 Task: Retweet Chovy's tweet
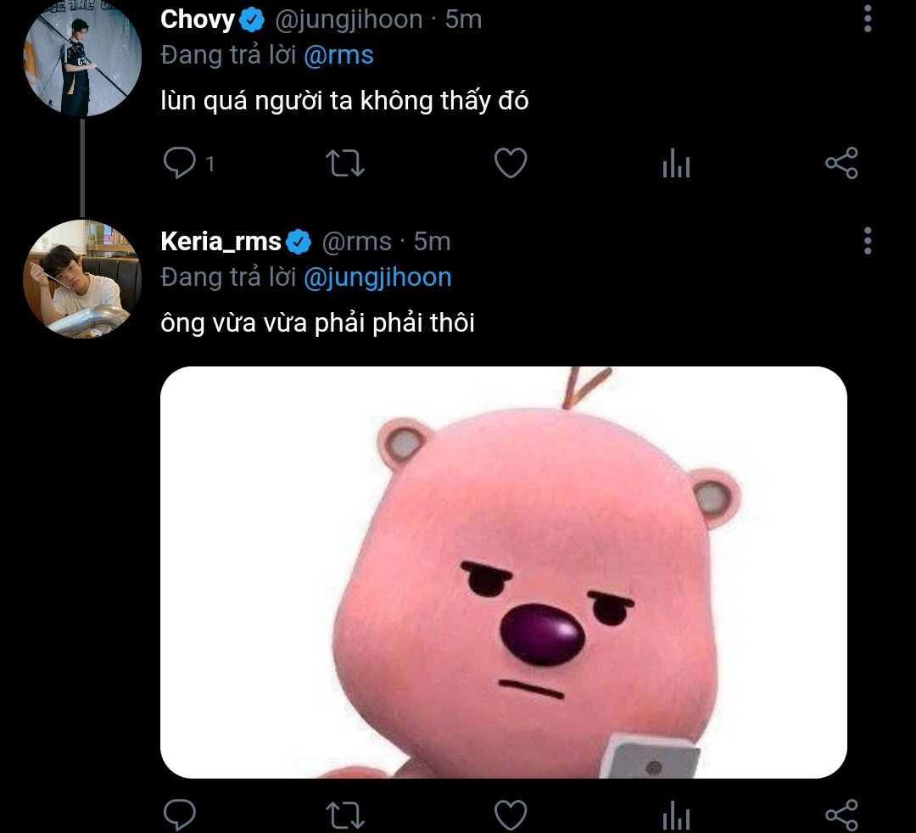[344, 163]
